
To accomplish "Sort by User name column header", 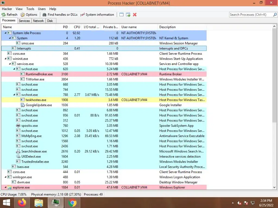I will click(139, 27).
